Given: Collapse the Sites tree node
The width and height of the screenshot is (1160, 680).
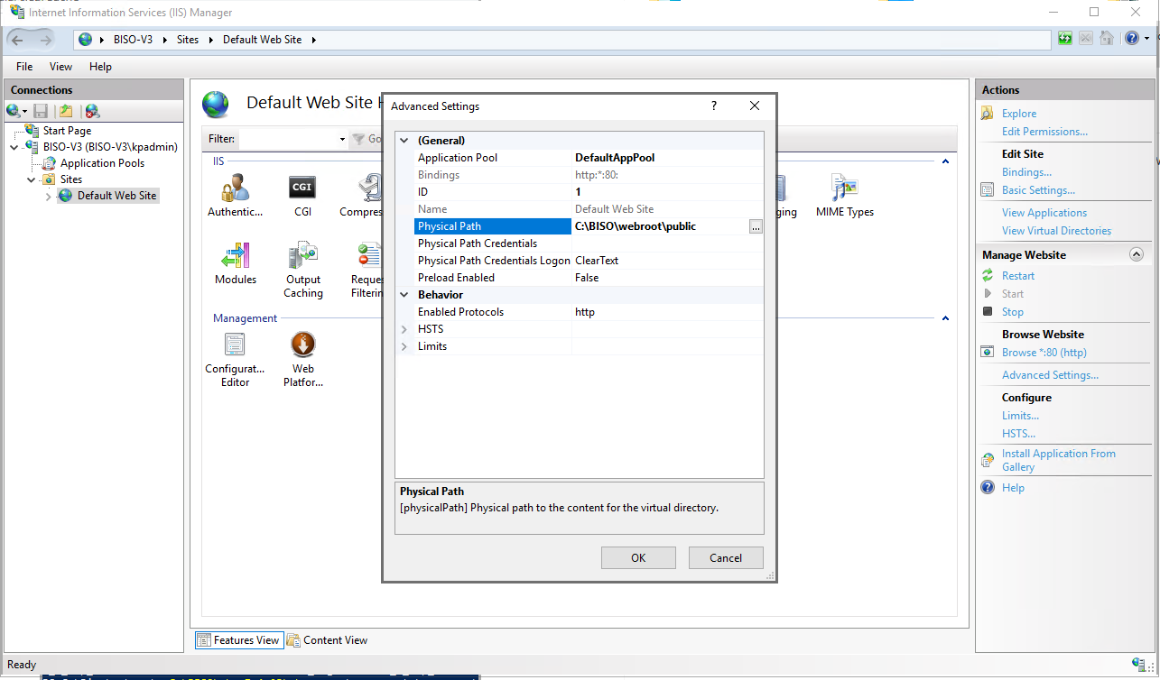Looking at the screenshot, I should click(32, 179).
